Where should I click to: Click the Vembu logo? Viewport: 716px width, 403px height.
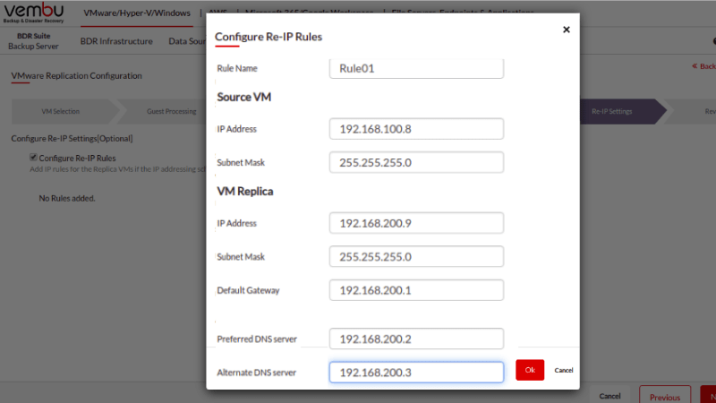coord(34,13)
